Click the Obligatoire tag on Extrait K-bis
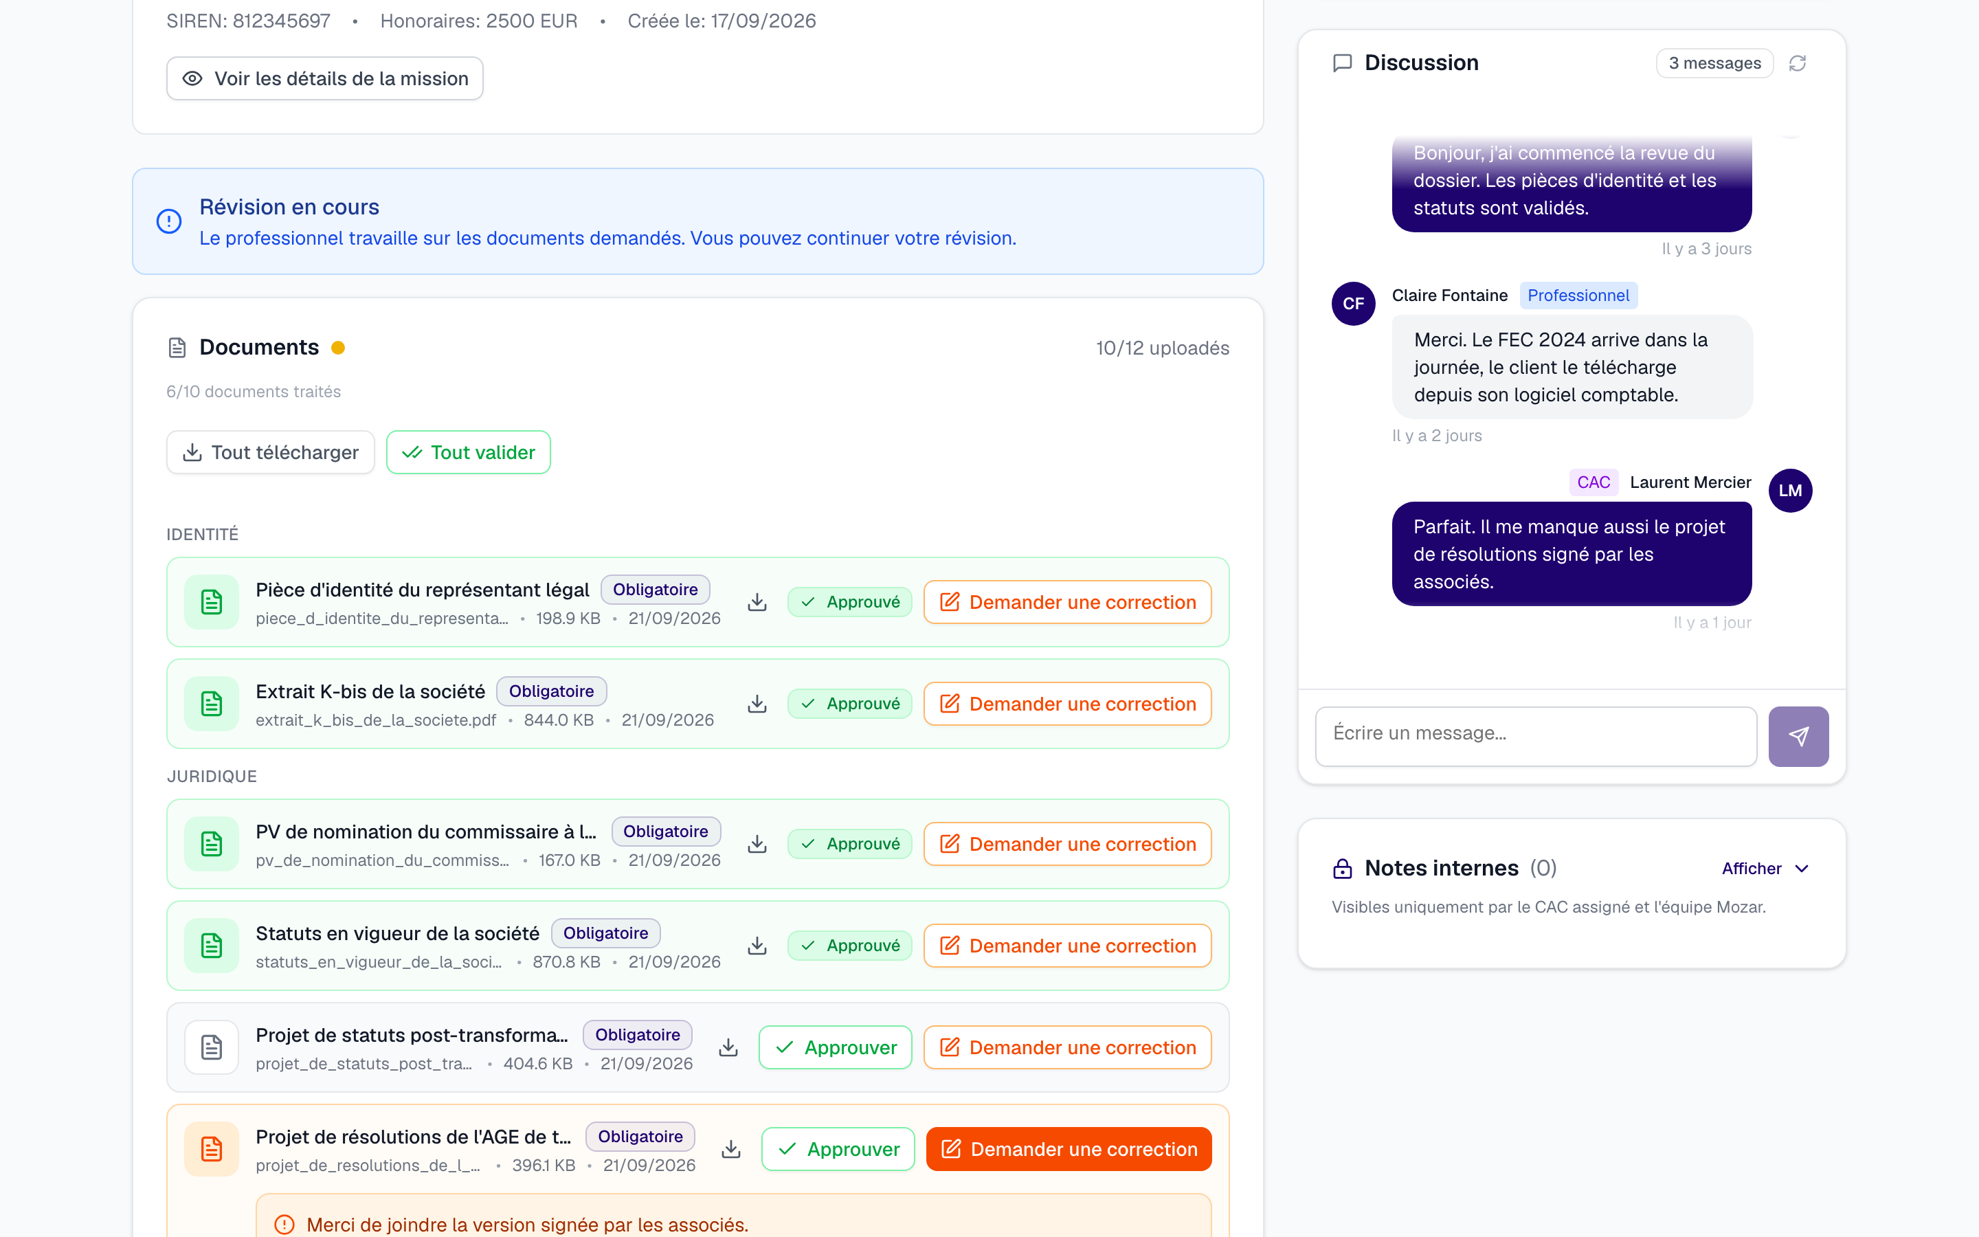1979x1237 pixels. (551, 691)
